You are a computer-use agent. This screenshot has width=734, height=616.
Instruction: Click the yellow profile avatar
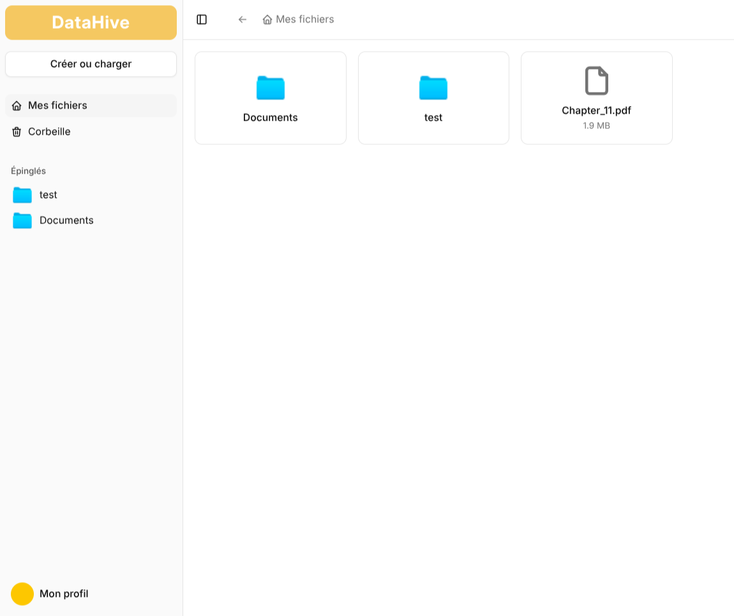[x=22, y=594]
